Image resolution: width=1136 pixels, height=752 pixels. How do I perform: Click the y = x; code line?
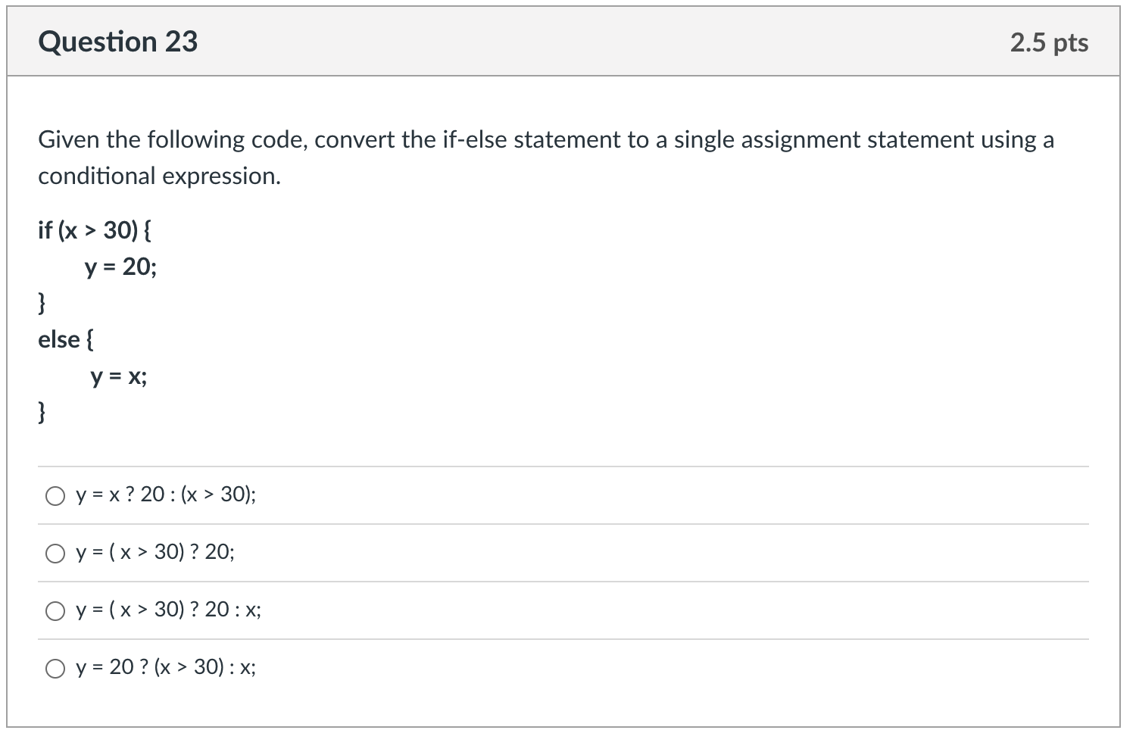[118, 376]
